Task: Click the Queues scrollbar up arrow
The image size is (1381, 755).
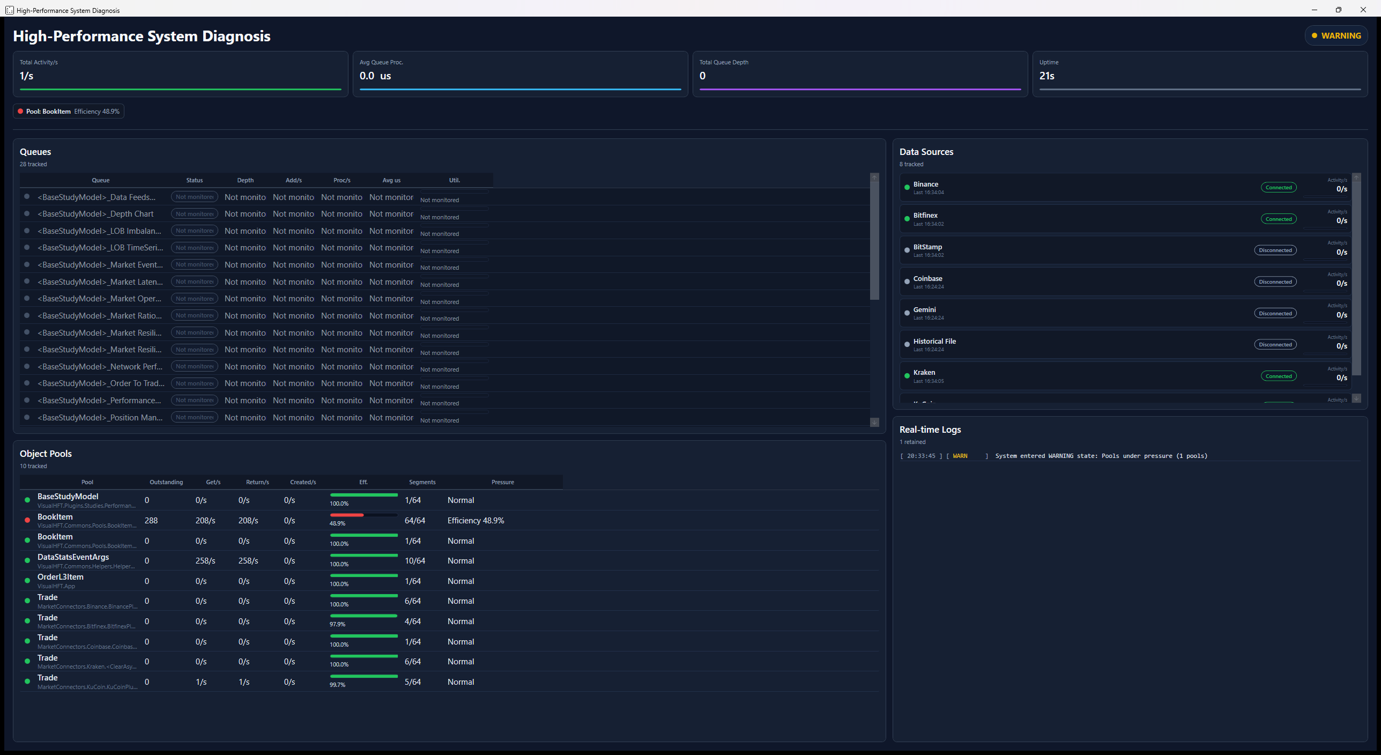Action: pyautogui.click(x=874, y=177)
